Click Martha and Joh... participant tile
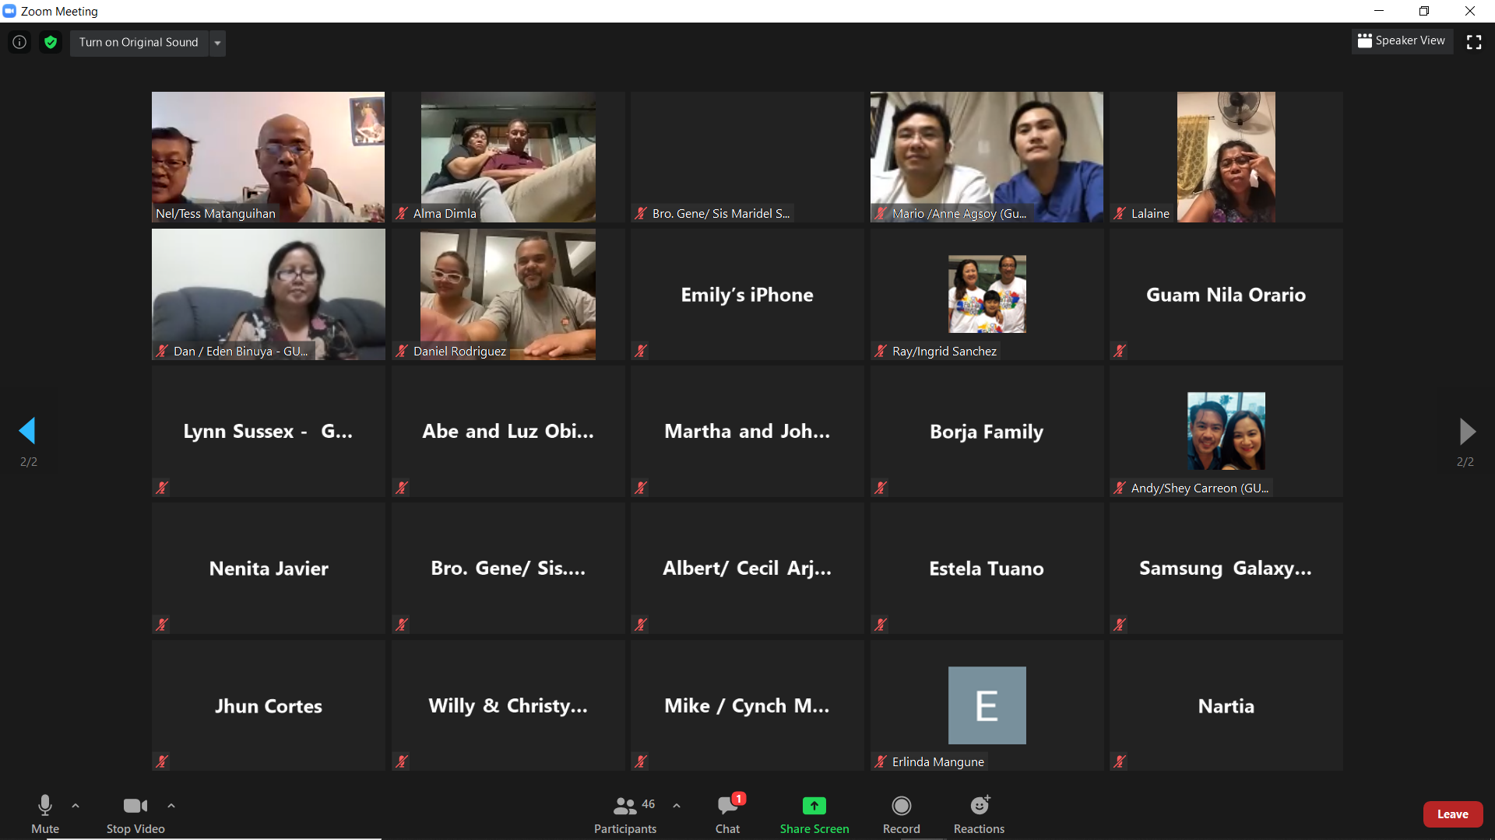The image size is (1495, 840). click(x=747, y=431)
